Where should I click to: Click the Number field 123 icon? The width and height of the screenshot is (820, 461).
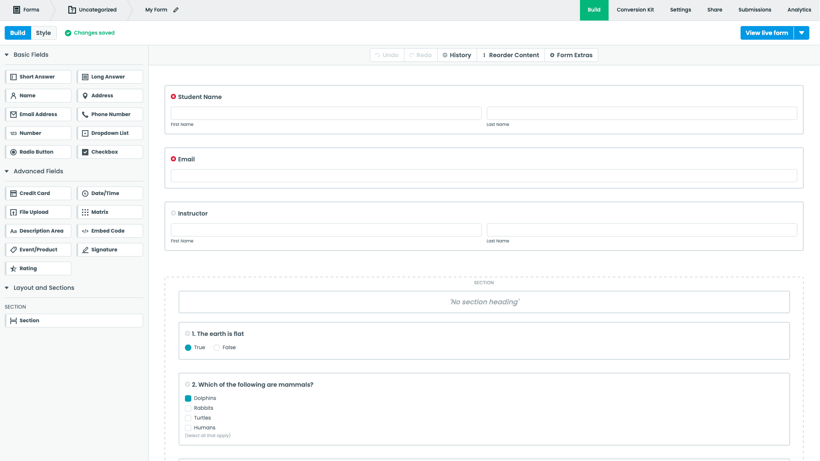[x=13, y=133]
